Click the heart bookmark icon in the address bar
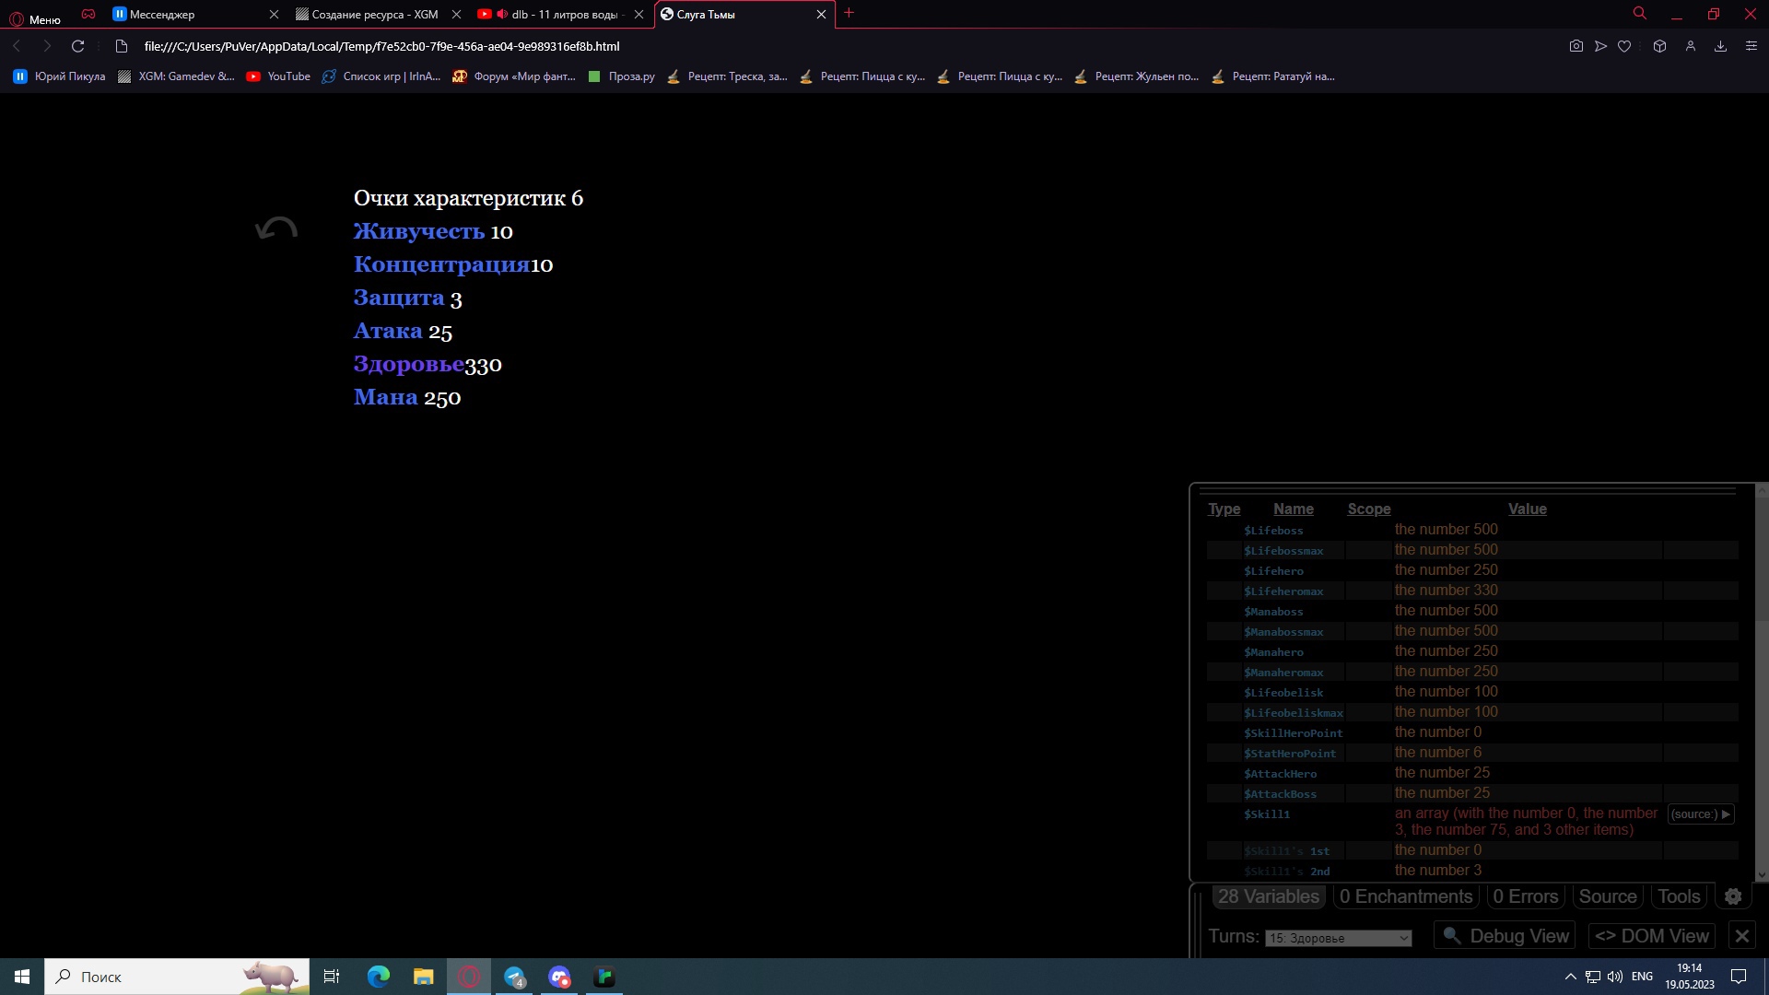The image size is (1769, 995). (x=1624, y=46)
